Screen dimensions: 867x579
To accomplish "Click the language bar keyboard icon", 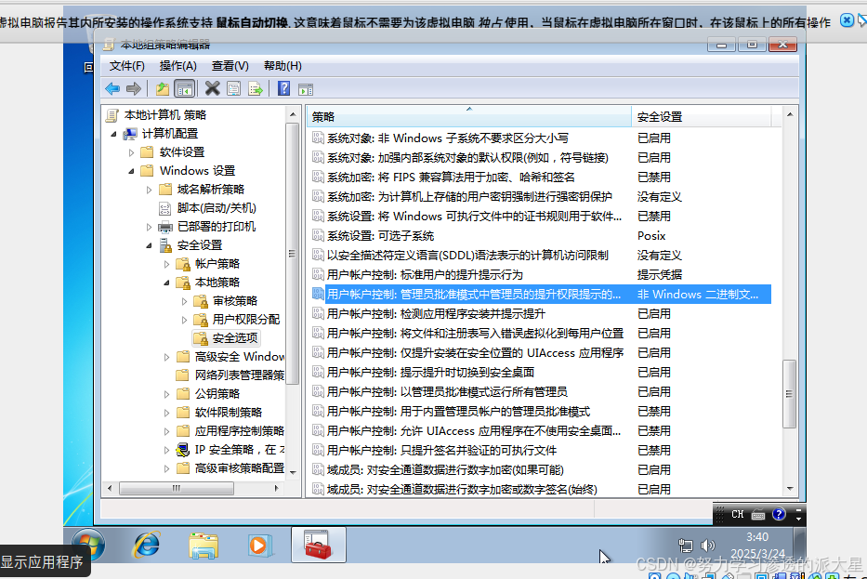I will 758,515.
